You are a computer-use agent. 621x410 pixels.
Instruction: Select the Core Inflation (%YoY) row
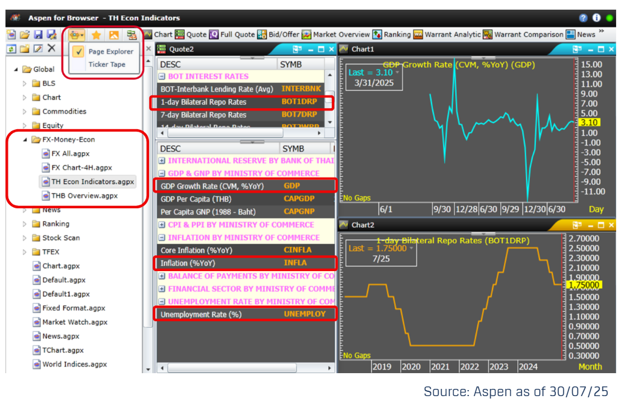pyautogui.click(x=246, y=251)
